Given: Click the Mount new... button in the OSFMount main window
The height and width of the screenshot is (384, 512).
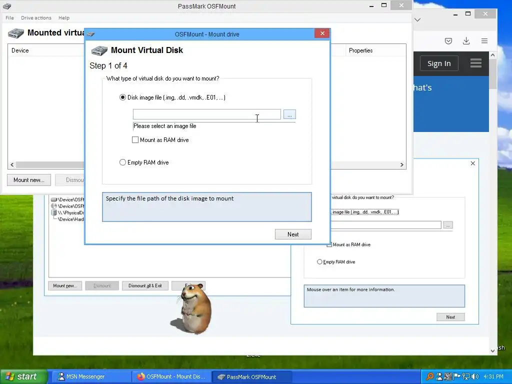Looking at the screenshot, I should (29, 180).
